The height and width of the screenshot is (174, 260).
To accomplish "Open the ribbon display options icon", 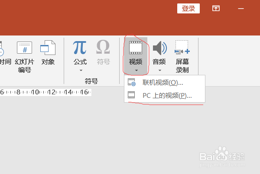I will pyautogui.click(x=216, y=8).
